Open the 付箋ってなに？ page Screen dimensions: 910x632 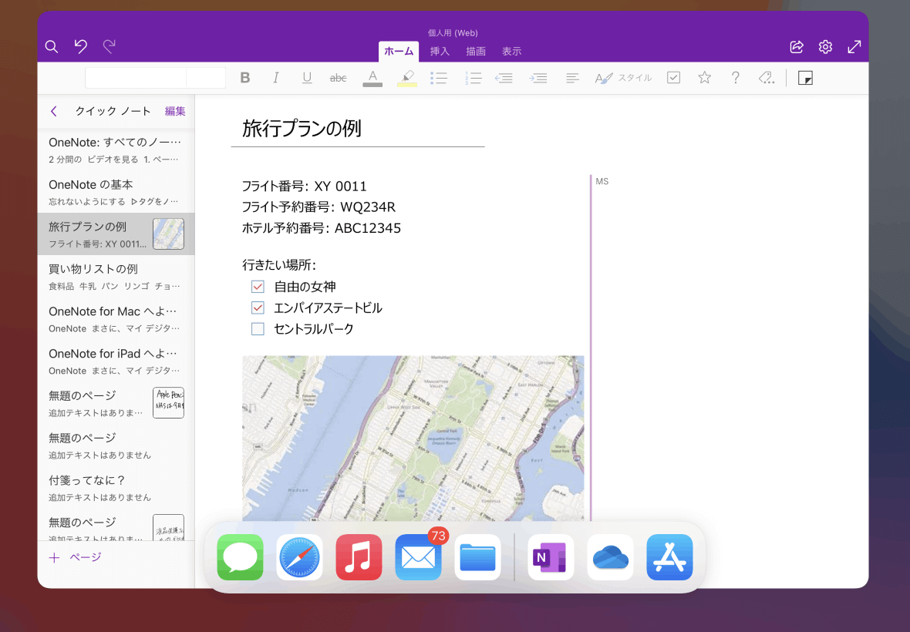[x=116, y=488]
